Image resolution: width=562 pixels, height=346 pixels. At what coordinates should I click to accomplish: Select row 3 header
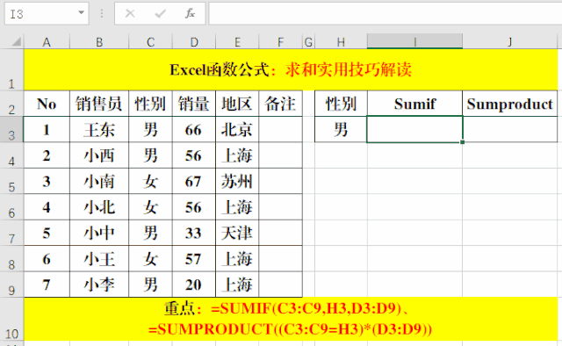pyautogui.click(x=11, y=129)
